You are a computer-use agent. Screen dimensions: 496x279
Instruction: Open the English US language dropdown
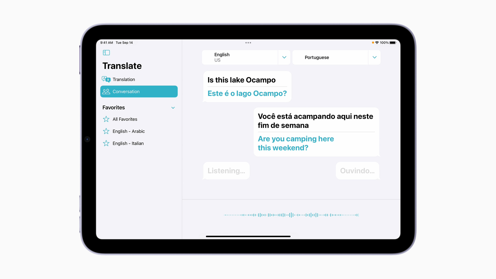coord(284,57)
